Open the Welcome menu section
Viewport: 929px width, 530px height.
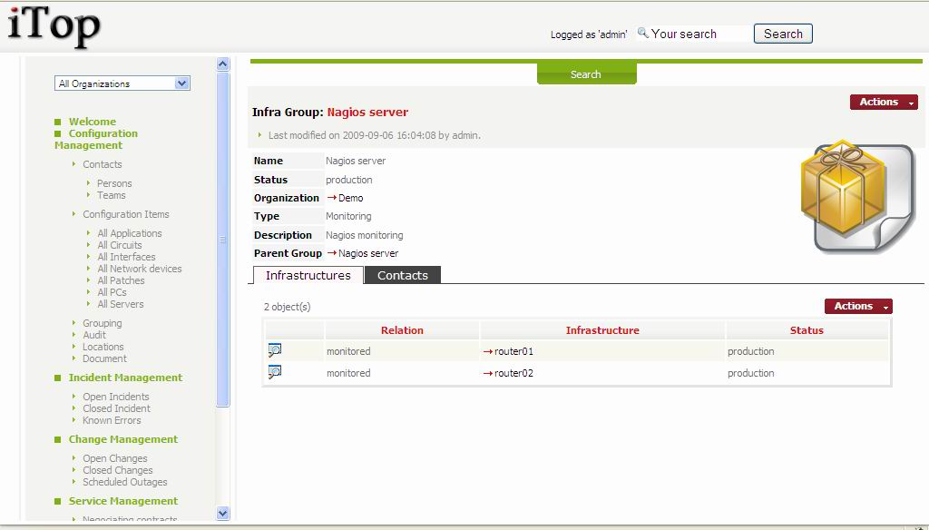point(93,122)
